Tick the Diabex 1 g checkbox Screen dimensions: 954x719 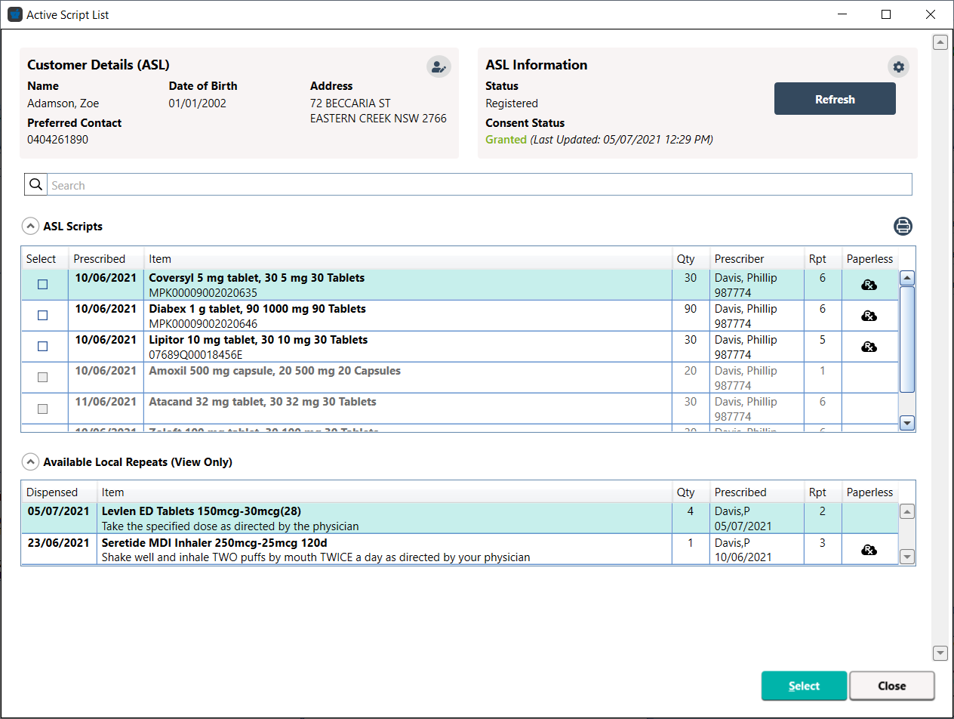click(x=42, y=316)
